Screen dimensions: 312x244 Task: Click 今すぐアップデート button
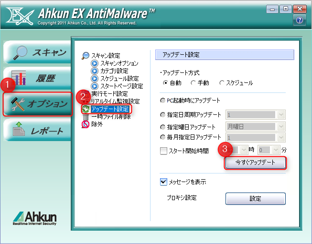coord(256,163)
